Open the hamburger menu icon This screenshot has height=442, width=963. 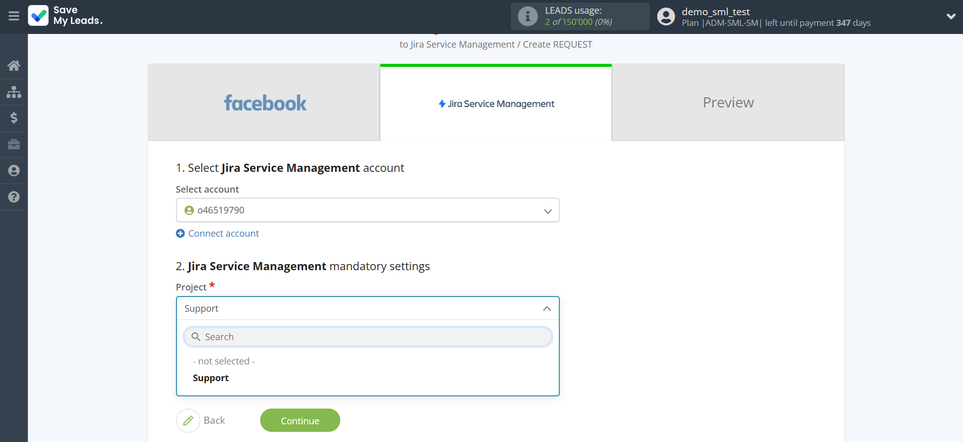click(x=14, y=16)
